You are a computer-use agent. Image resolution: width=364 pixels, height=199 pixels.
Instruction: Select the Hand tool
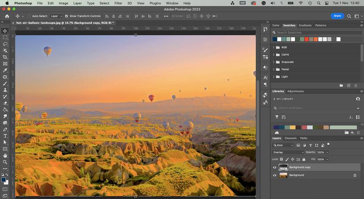(5, 155)
